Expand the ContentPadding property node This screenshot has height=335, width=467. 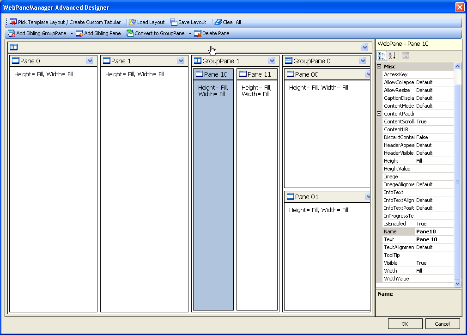tap(379, 114)
